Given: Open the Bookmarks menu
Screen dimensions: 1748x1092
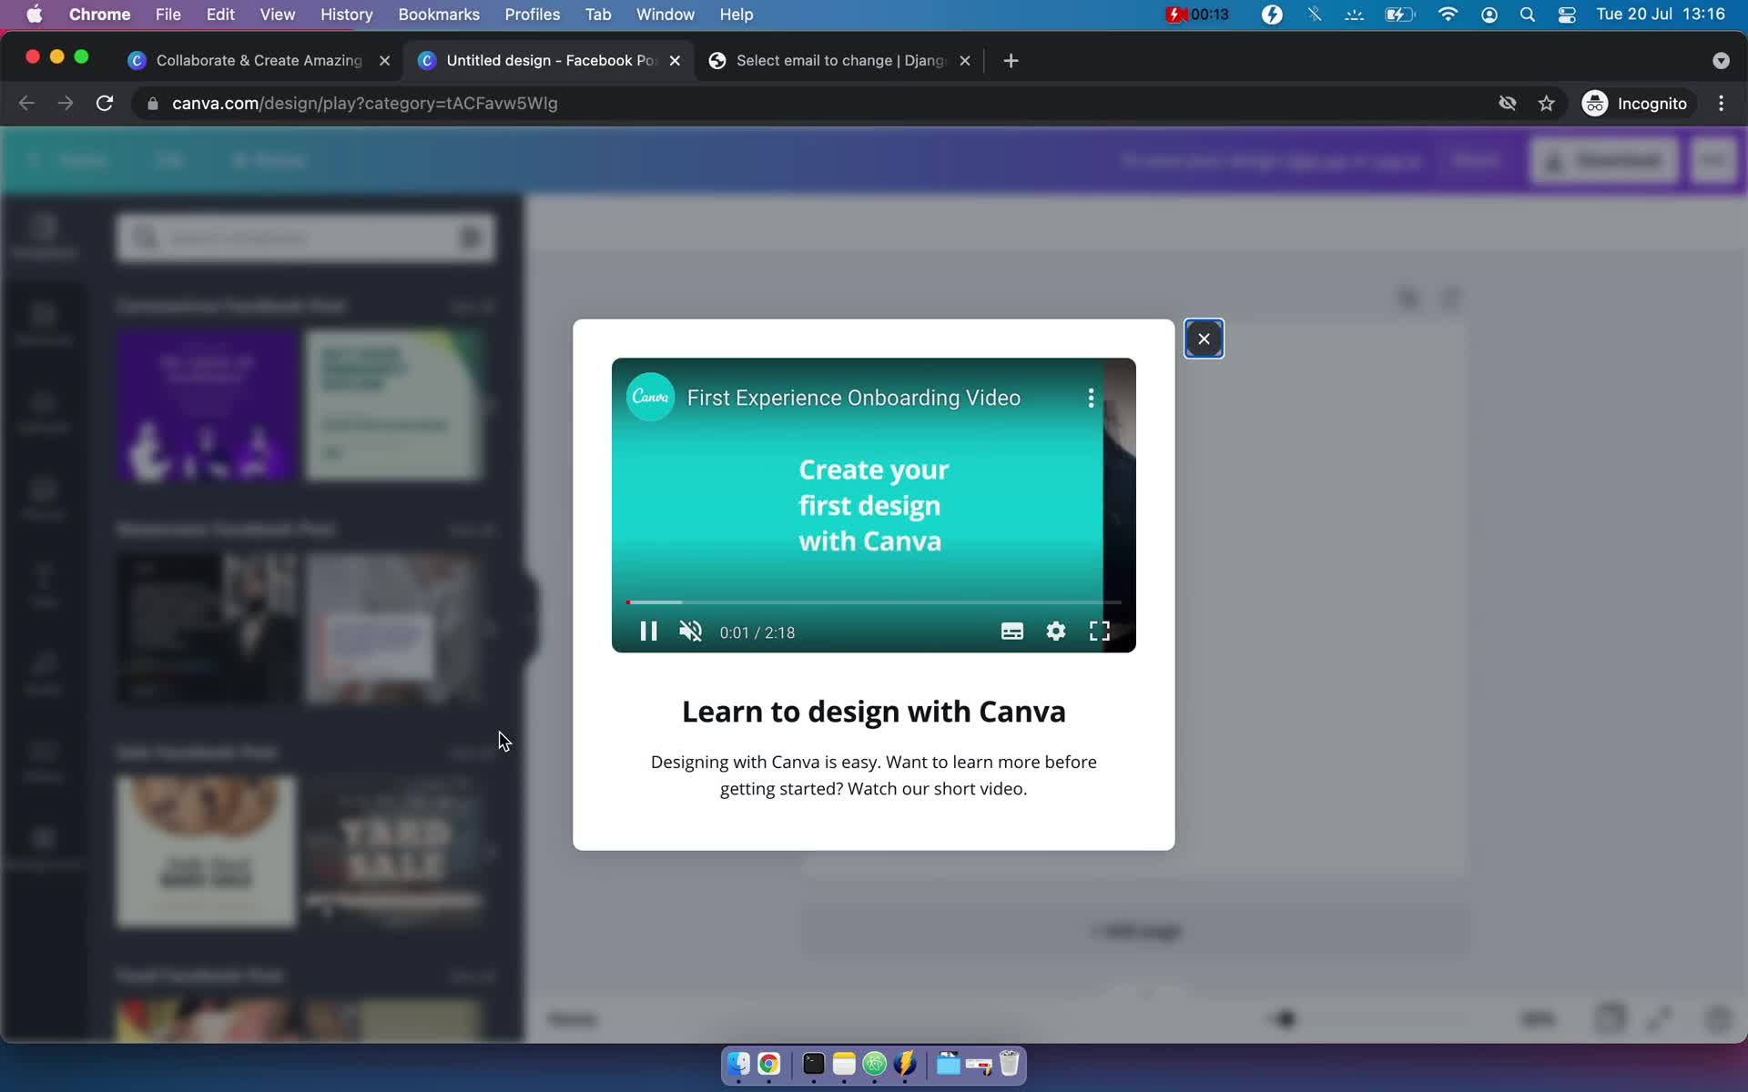Looking at the screenshot, I should click(439, 15).
